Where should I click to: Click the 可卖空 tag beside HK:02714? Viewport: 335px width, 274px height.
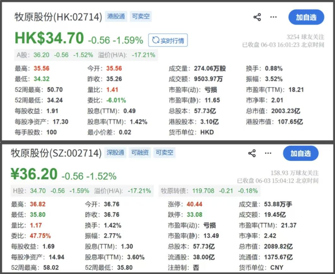pos(141,16)
